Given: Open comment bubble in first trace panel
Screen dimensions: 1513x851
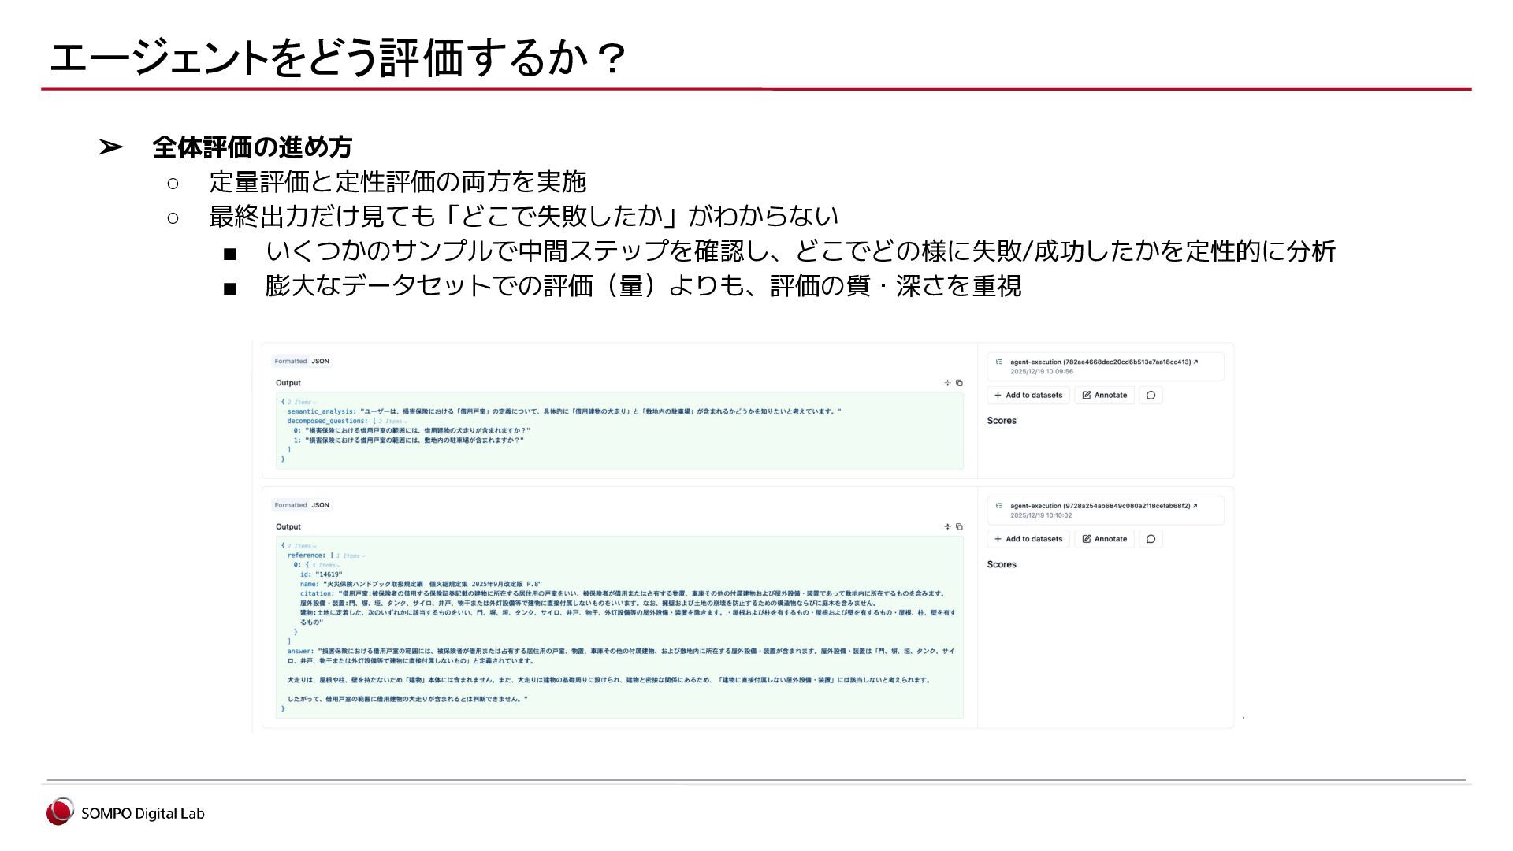Looking at the screenshot, I should [1151, 396].
